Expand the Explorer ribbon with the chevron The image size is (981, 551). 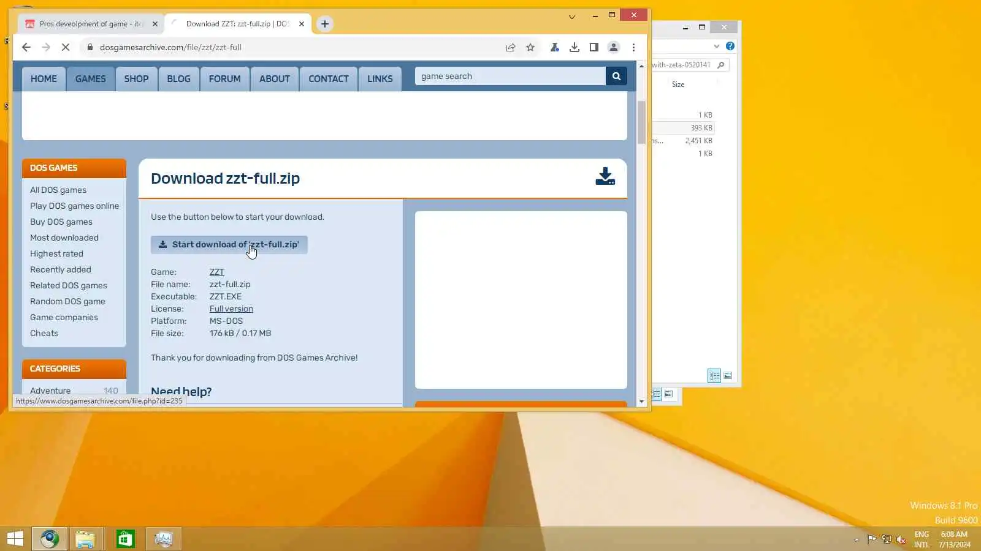716,46
